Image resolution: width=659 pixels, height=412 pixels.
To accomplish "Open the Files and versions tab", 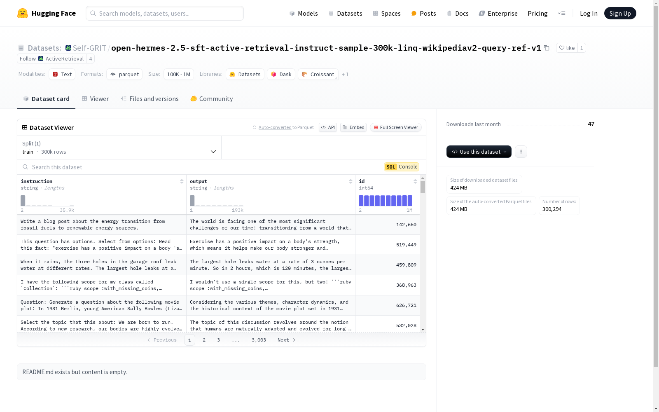I will 150,99.
